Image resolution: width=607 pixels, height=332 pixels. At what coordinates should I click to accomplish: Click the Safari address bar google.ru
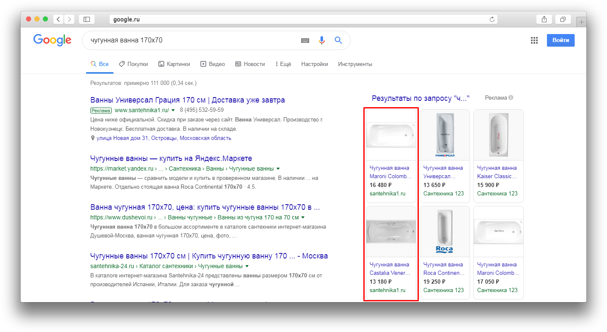303,19
